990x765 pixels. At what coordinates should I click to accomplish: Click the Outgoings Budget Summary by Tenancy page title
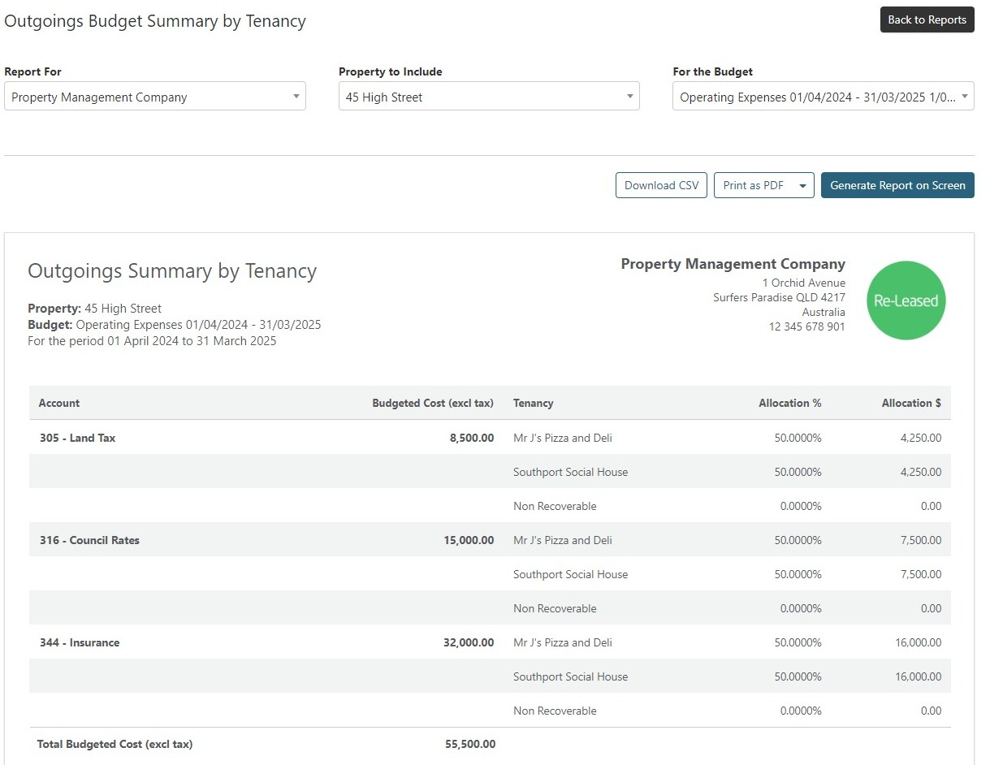tap(155, 21)
